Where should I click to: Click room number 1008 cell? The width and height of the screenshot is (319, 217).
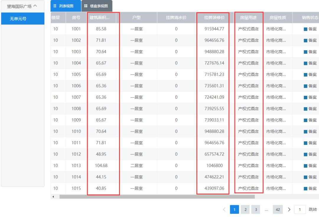click(x=76, y=109)
